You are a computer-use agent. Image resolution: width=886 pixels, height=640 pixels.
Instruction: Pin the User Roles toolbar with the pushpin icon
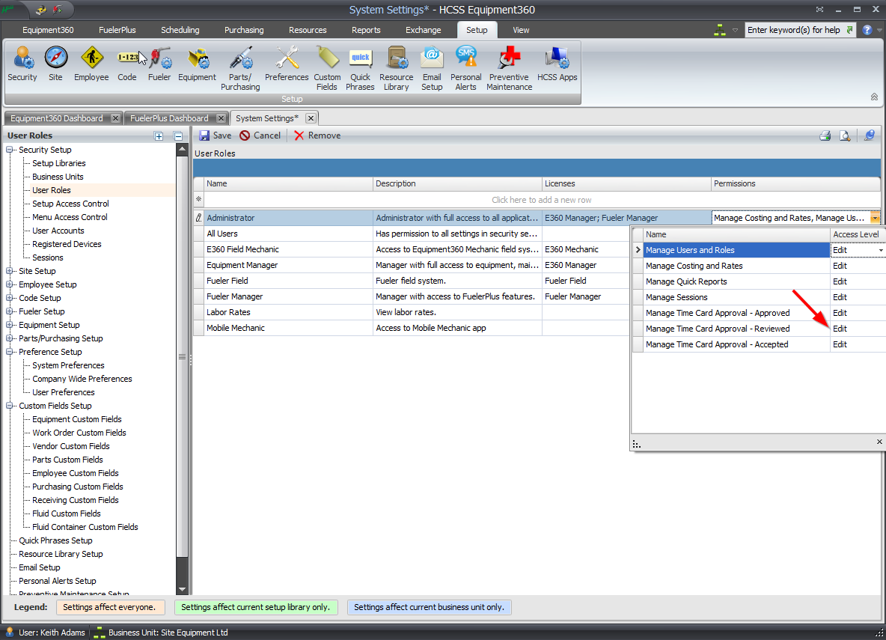coord(868,135)
